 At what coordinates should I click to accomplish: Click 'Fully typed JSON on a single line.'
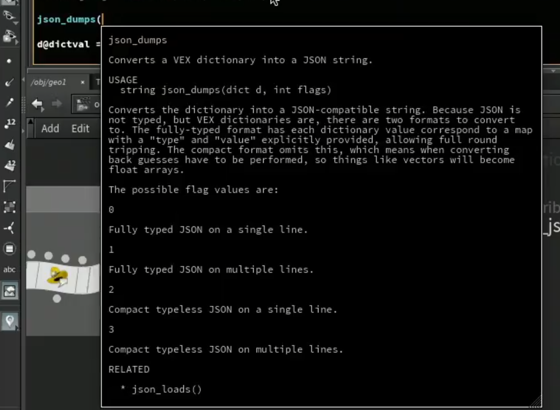click(208, 230)
